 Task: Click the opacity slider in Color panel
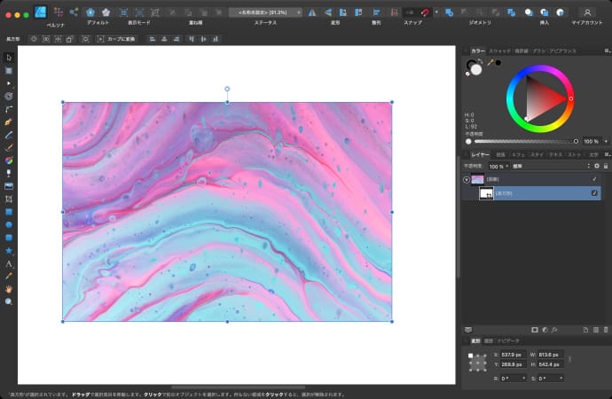coord(525,141)
